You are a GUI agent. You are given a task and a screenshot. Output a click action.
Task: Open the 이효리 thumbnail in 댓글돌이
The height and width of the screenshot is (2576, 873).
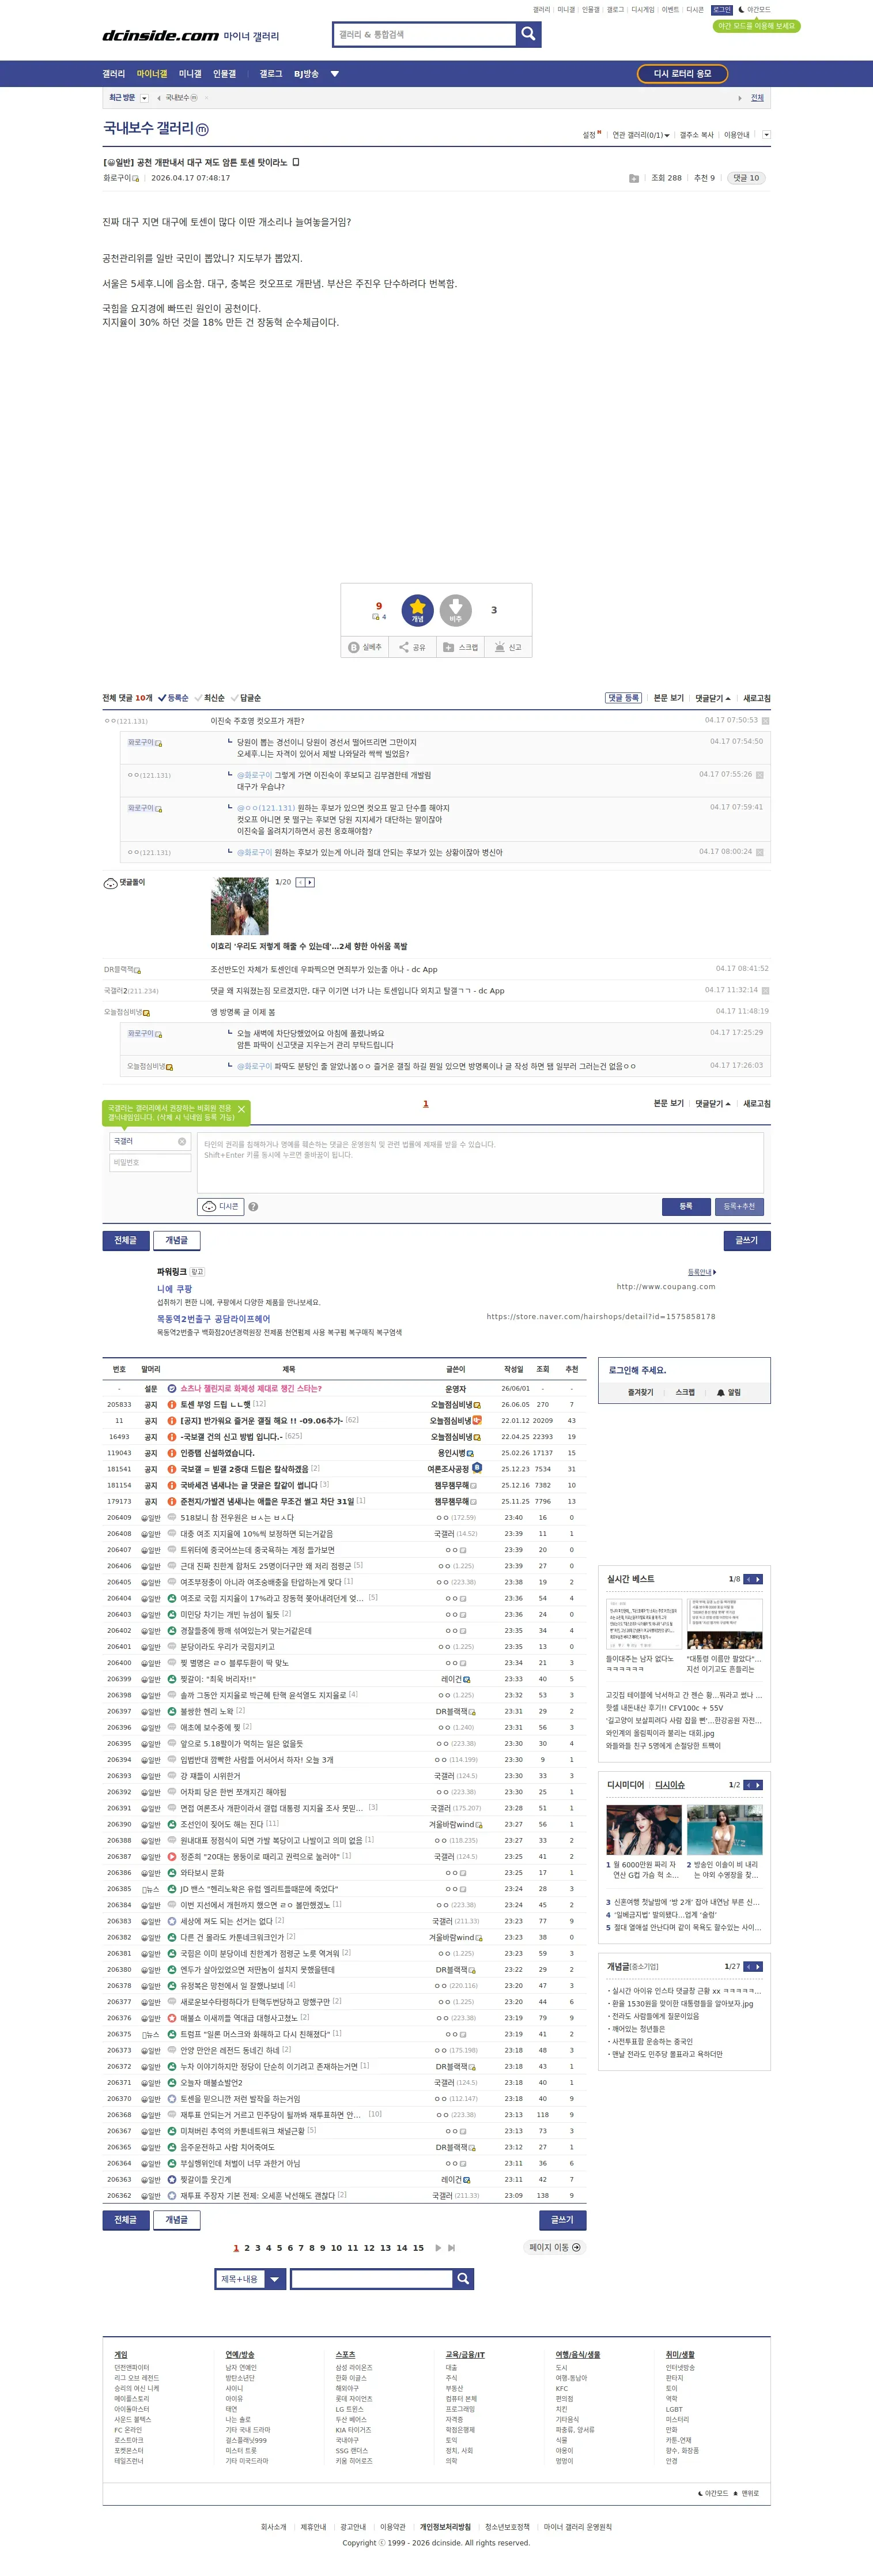point(239,906)
